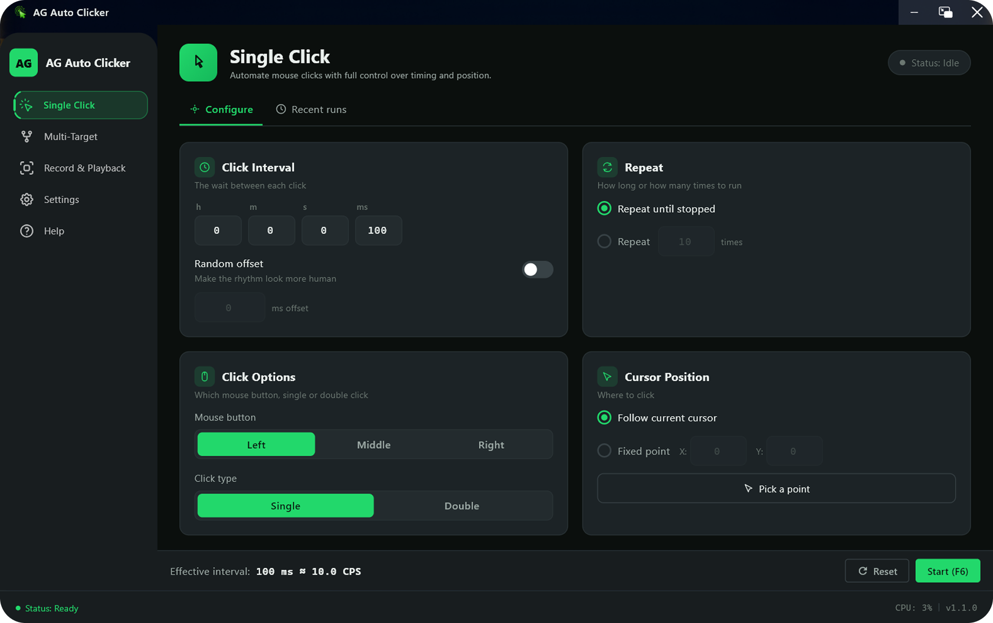Restore down the window
The width and height of the screenshot is (993, 623).
(945, 12)
